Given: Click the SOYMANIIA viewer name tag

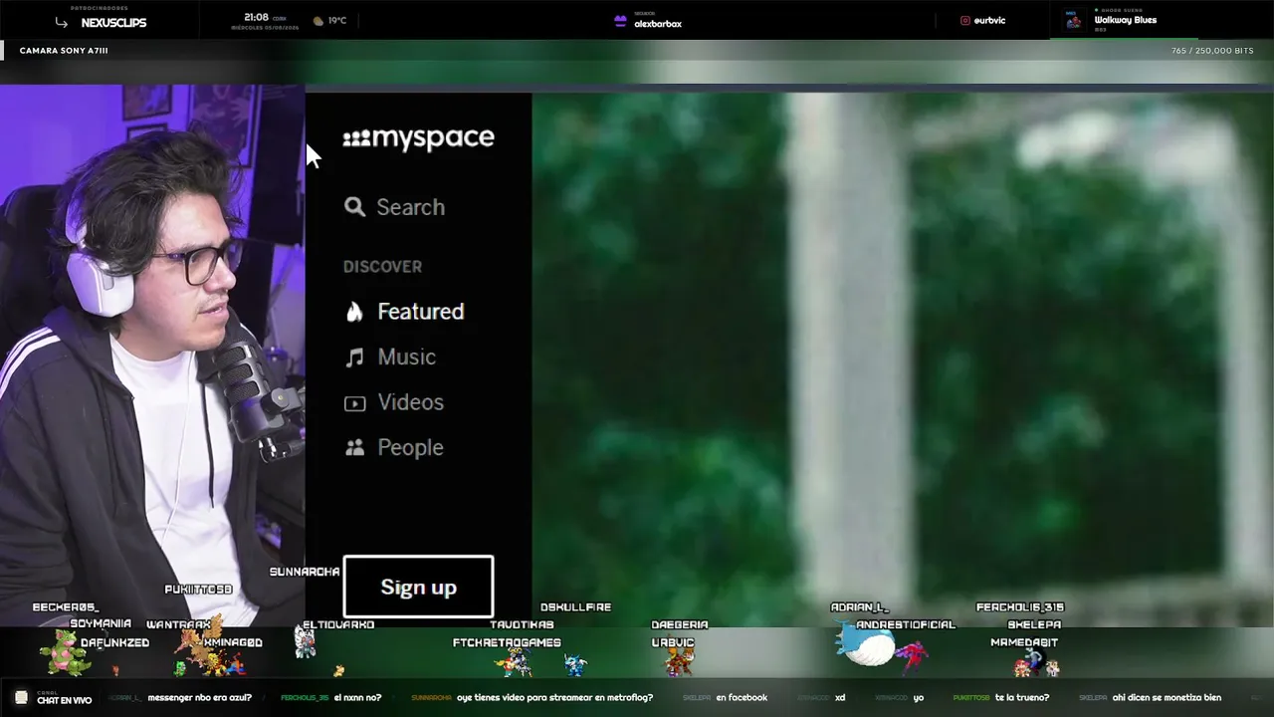Looking at the screenshot, I should (101, 624).
